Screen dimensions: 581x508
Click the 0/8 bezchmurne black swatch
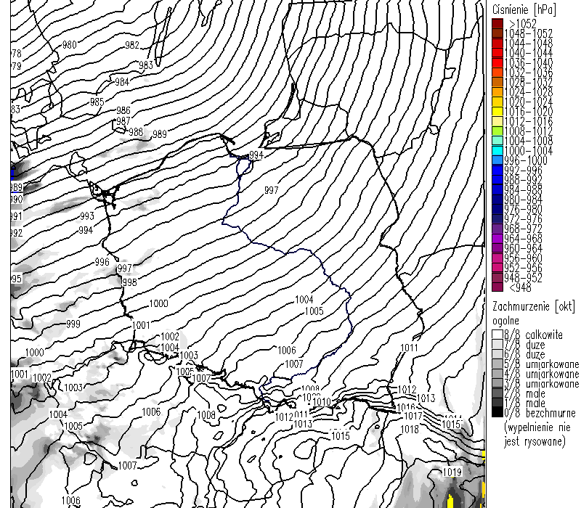[497, 412]
